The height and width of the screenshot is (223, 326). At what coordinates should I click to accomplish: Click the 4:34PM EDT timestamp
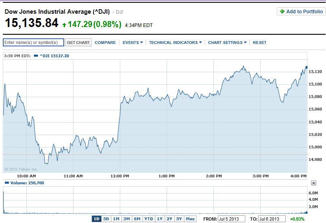coord(139,25)
